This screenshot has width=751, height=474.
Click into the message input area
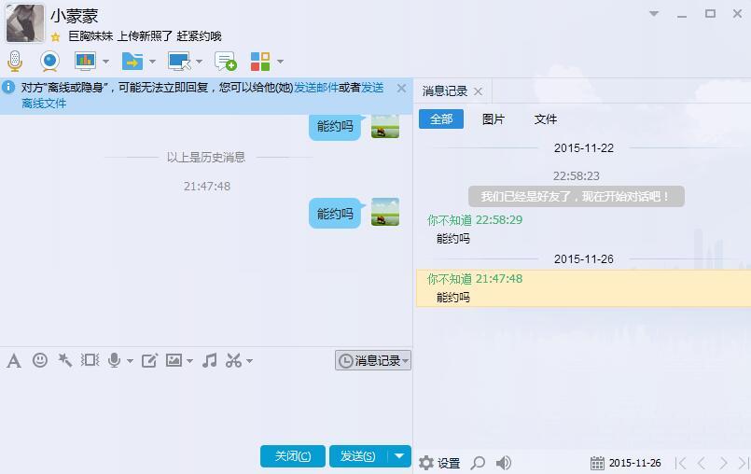[206, 408]
